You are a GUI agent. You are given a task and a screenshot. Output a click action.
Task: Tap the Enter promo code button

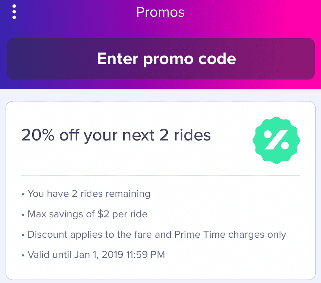(160, 59)
